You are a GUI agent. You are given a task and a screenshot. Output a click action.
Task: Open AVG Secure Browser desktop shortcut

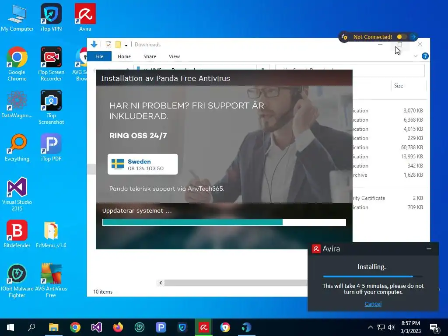click(x=80, y=64)
